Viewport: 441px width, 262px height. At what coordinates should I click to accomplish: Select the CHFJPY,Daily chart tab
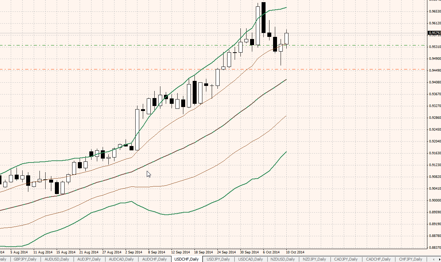(x=410, y=259)
